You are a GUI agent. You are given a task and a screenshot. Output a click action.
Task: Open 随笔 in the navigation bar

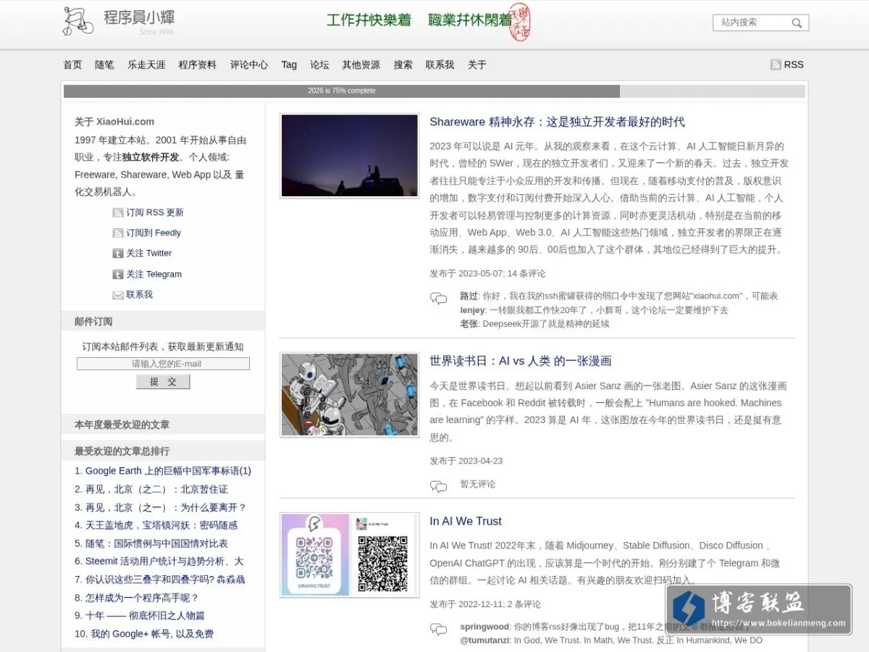[104, 64]
